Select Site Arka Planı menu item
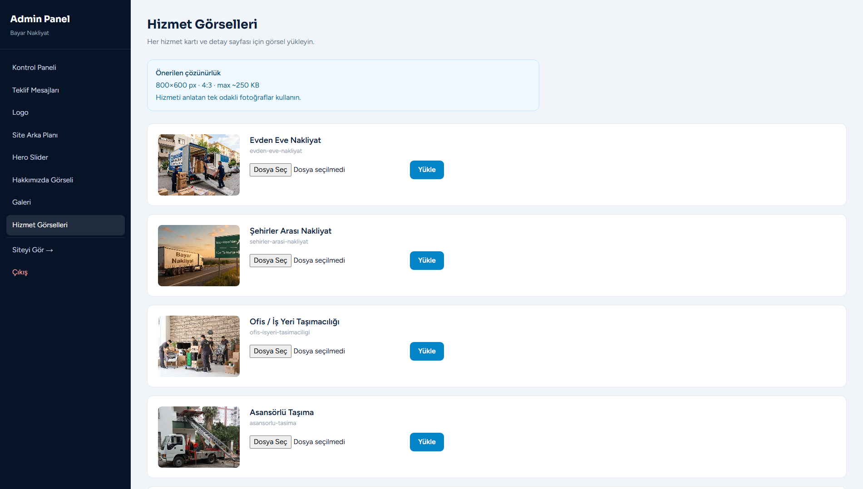Image resolution: width=863 pixels, height=489 pixels. pos(65,135)
